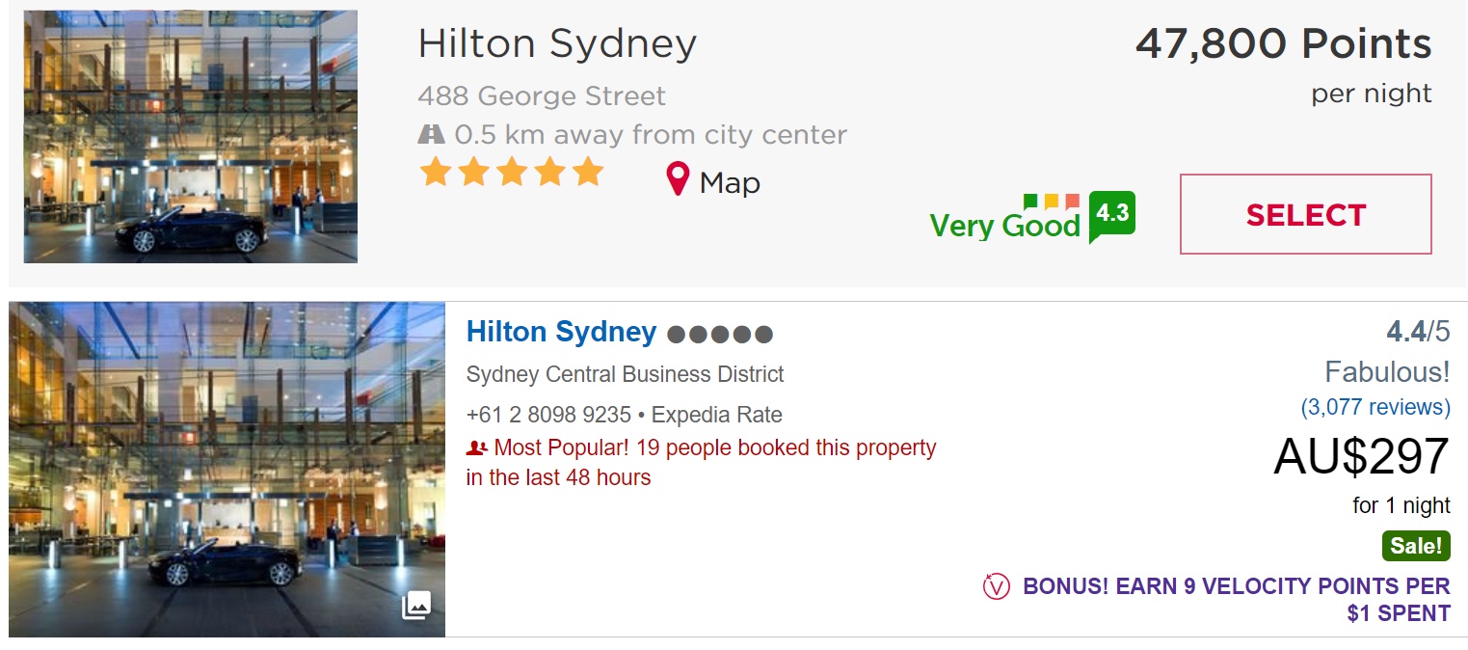Click the Velocity circular V logo icon
The height and width of the screenshot is (650, 1468).
[996, 585]
